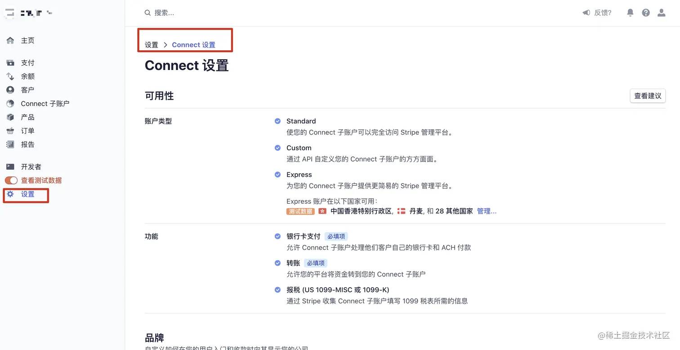This screenshot has height=350, width=680.
Task: Click the account logo in the sidebar
Action: [x=10, y=13]
